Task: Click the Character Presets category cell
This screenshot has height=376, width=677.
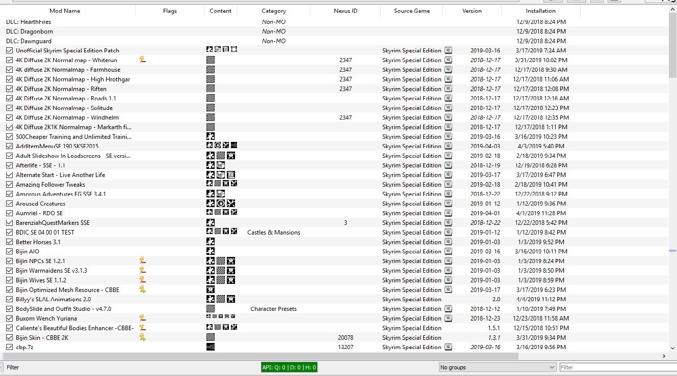Action: pos(274,309)
